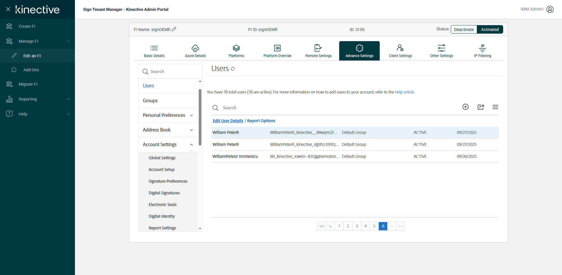The height and width of the screenshot is (275, 562).
Task: Switch to the Client Settings tab
Action: pos(400,51)
